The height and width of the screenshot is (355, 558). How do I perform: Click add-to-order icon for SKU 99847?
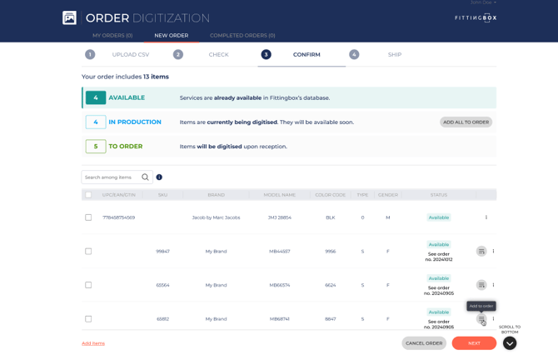(481, 251)
